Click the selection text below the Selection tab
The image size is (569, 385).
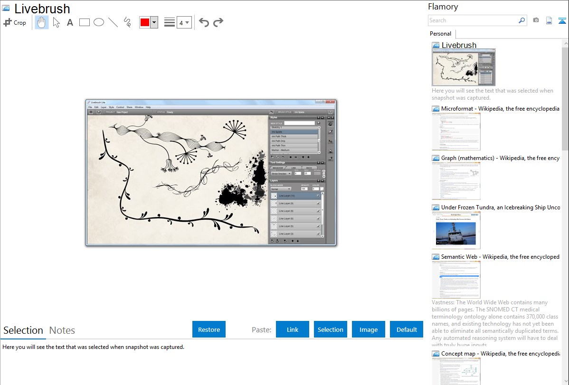93,347
